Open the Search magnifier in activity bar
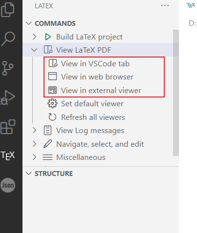This screenshot has height=233, width=197. tap(8, 39)
